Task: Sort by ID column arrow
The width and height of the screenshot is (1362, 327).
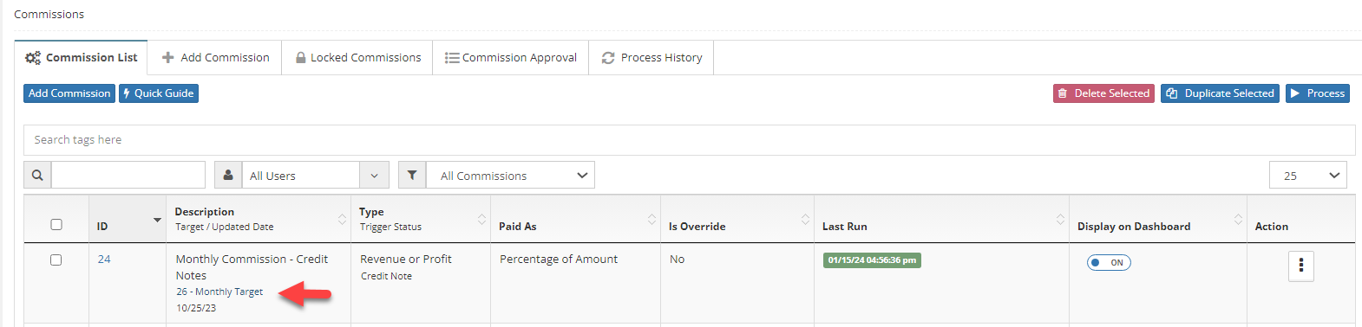Action: [x=157, y=220]
